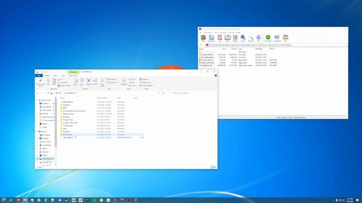
Task: Open Properties in Explorer ribbon
Action: tap(124, 82)
